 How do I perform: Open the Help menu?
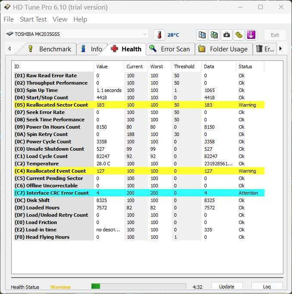pos(80,19)
